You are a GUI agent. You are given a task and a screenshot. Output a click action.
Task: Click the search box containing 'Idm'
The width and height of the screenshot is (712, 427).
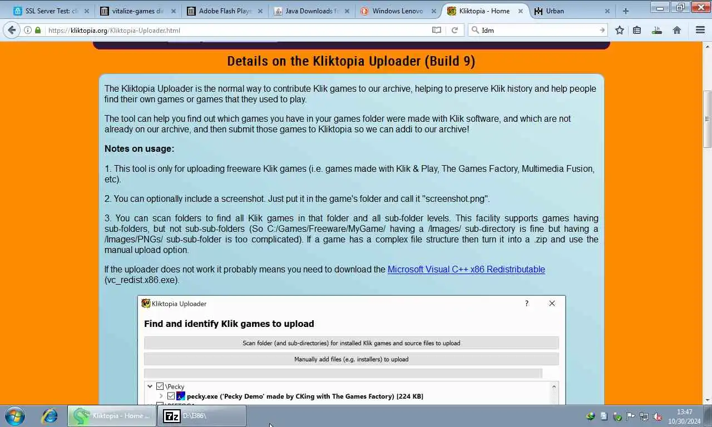click(x=538, y=31)
